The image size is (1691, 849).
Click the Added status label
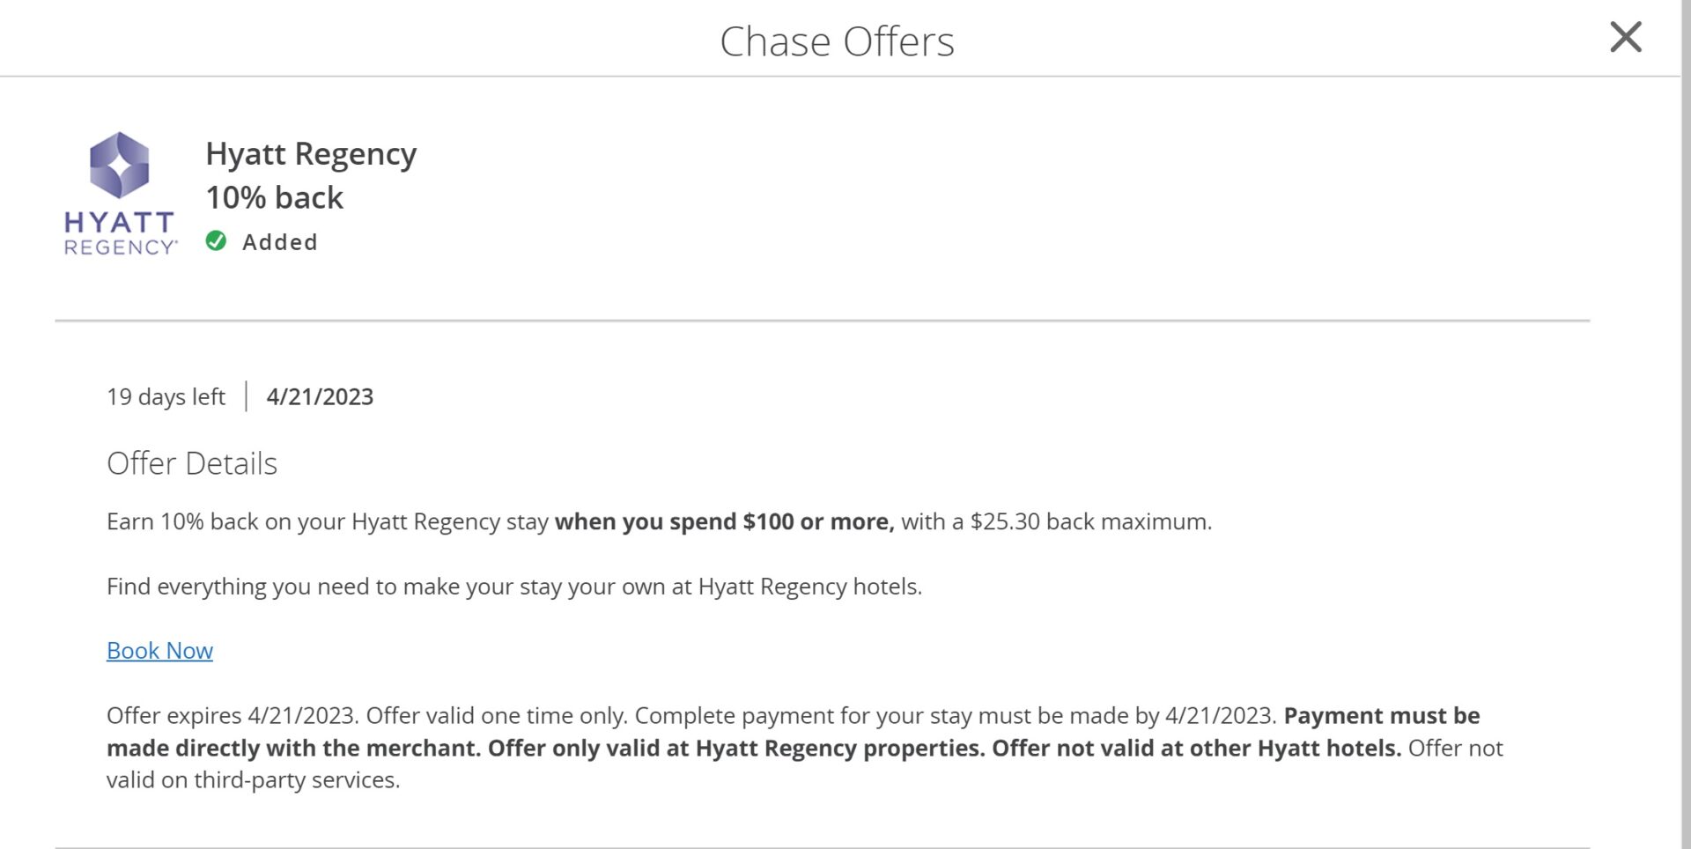(280, 241)
